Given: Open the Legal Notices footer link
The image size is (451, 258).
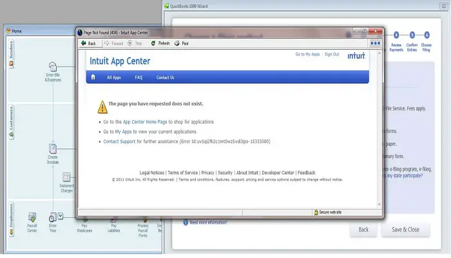Looking at the screenshot, I should (x=151, y=173).
